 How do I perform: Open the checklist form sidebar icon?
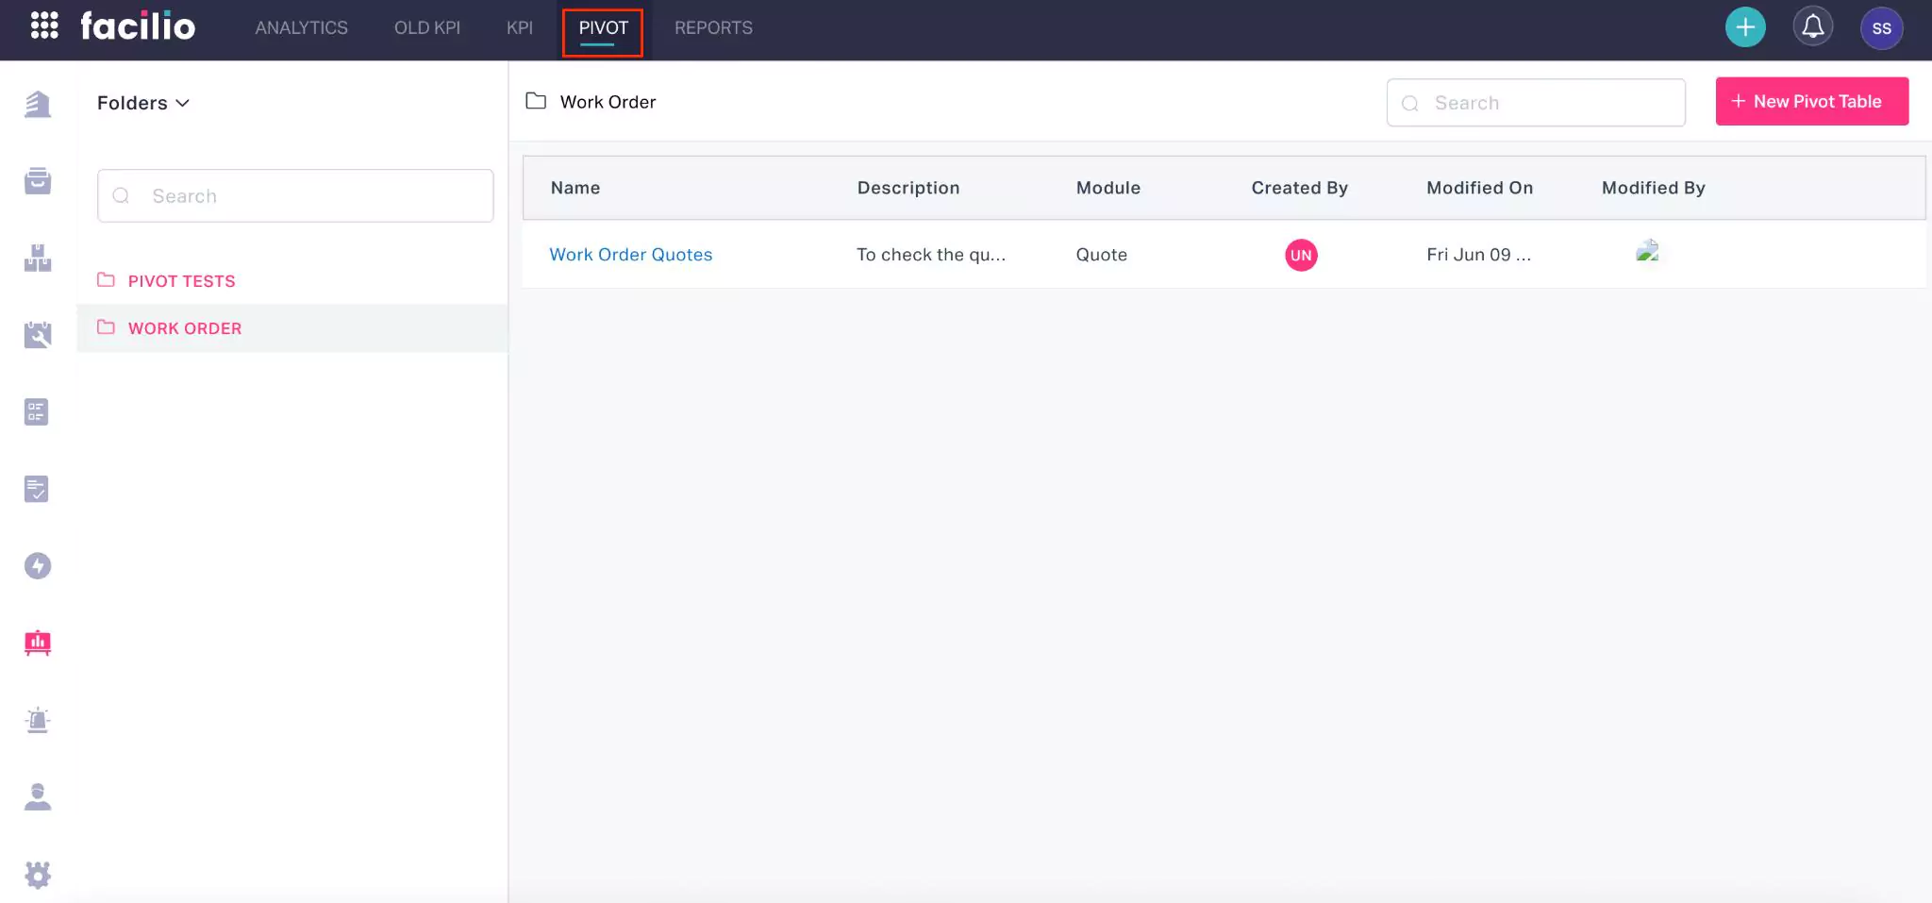tap(37, 411)
